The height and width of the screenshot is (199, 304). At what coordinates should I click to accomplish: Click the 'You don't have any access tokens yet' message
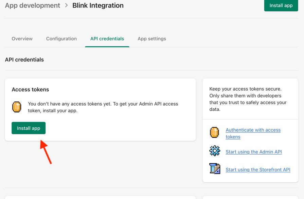(x=103, y=107)
